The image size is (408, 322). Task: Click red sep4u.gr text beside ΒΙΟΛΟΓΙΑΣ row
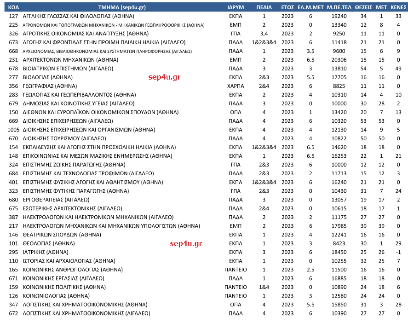click(x=164, y=77)
